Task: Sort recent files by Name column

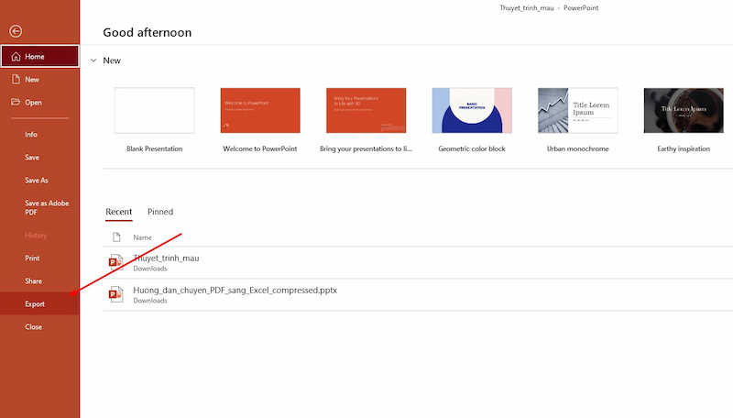Action: click(x=142, y=237)
